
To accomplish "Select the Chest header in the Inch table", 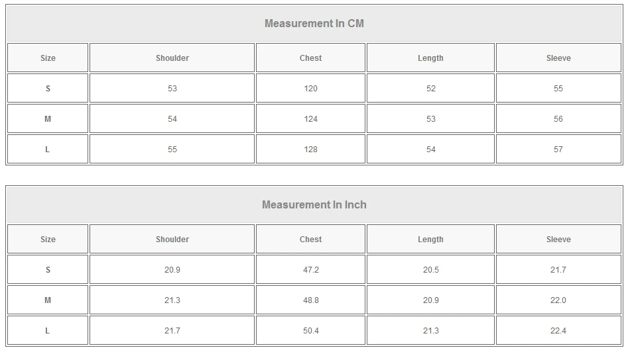I will click(x=310, y=240).
